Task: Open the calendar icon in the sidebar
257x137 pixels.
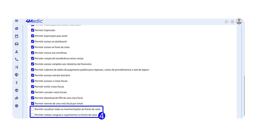Action: (x=17, y=36)
